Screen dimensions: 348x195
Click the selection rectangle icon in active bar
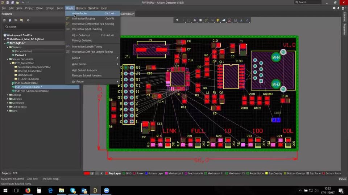pos(189,20)
